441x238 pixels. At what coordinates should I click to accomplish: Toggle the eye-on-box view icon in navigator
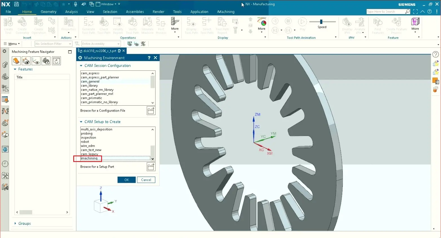click(x=26, y=61)
